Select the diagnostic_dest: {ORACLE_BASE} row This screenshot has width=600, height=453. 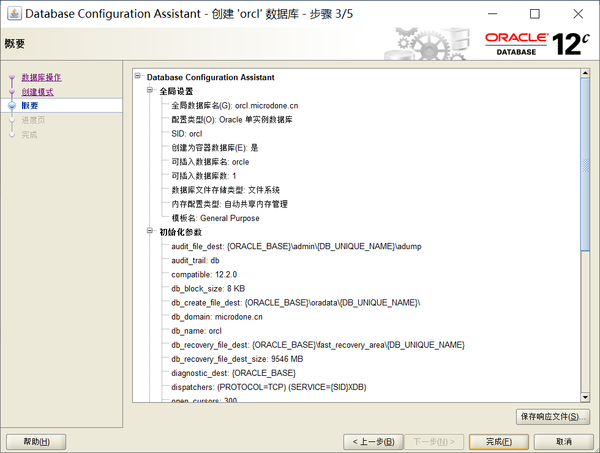click(x=233, y=373)
